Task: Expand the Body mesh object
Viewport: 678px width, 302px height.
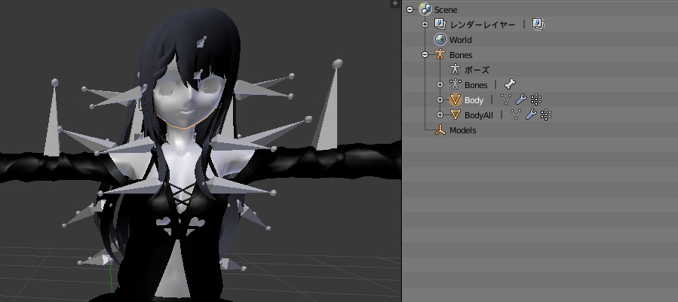Action: [440, 100]
